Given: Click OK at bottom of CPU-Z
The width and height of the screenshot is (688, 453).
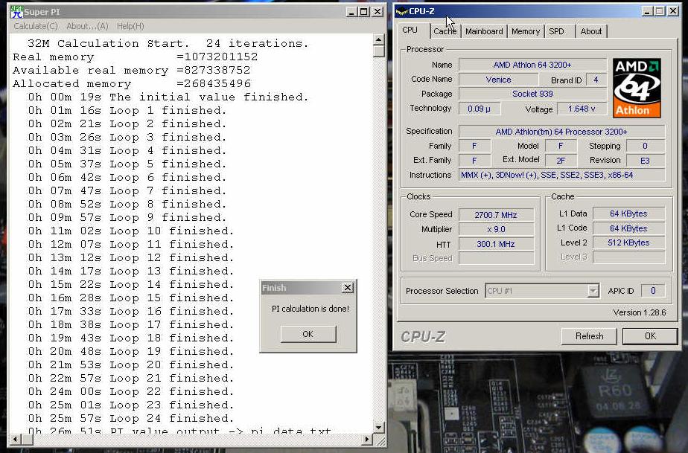Looking at the screenshot, I should 650,336.
